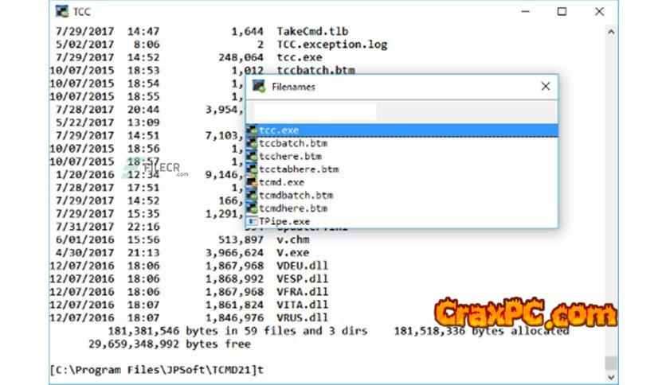This screenshot has width=666, height=385.
Task: Click the Filenames popup title icon
Action: point(259,86)
